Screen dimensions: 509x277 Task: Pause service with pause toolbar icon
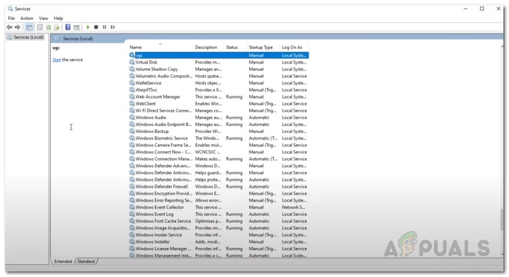click(x=105, y=27)
